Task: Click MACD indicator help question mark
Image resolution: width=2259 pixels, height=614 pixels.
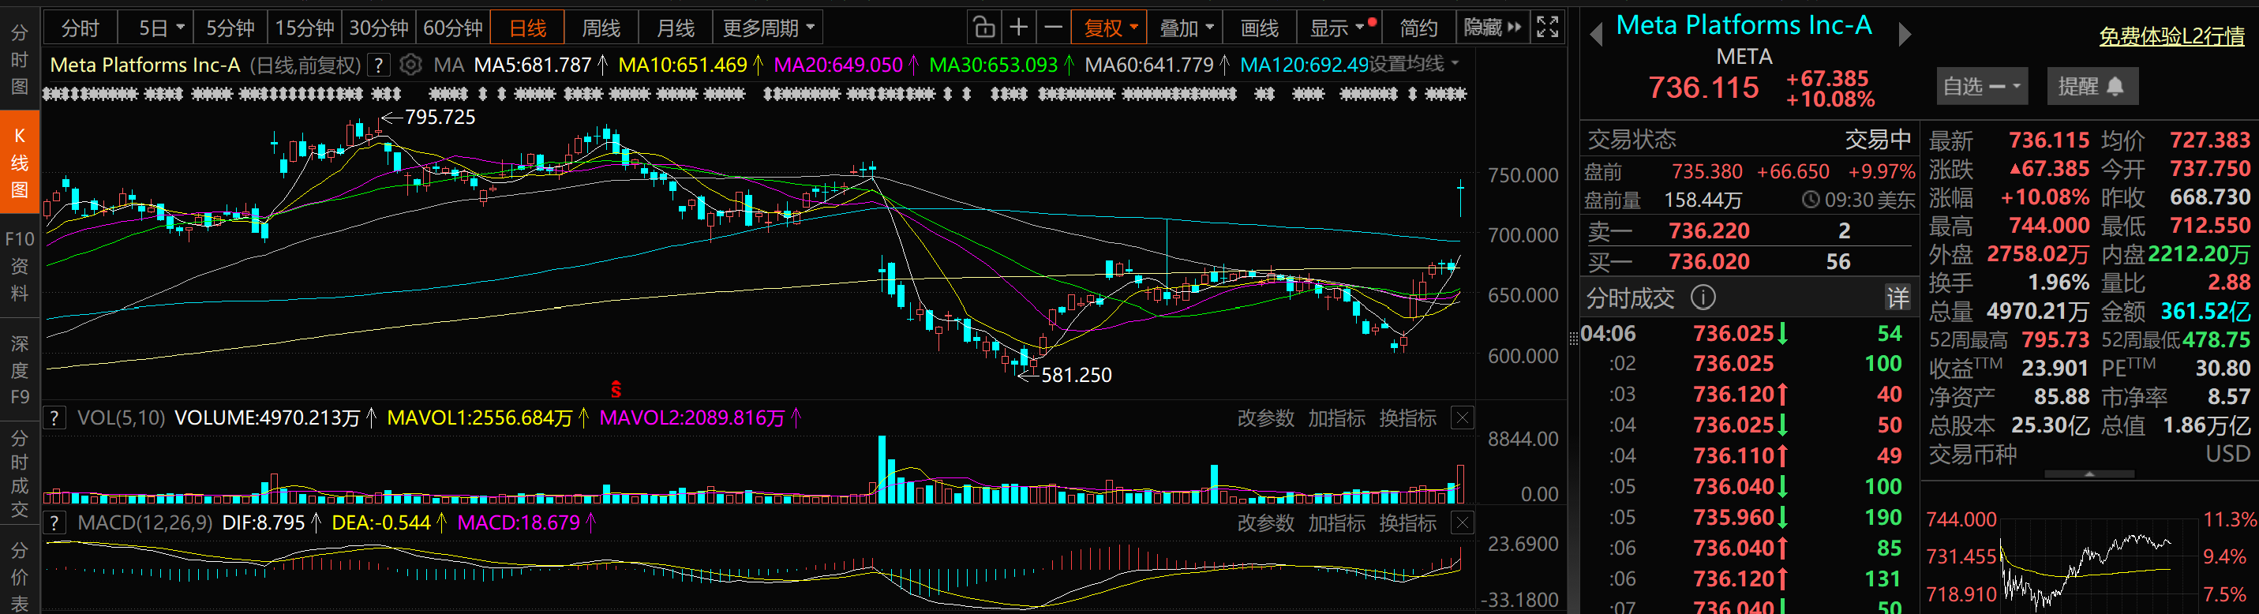Action: click(x=54, y=524)
